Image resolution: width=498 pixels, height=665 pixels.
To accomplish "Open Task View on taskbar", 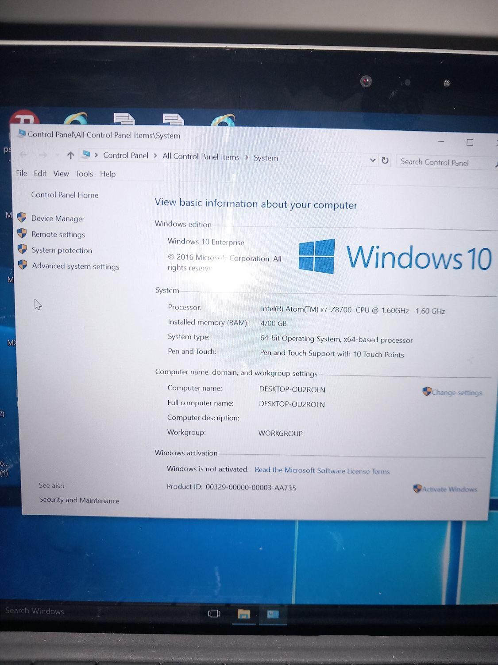I will [x=214, y=614].
